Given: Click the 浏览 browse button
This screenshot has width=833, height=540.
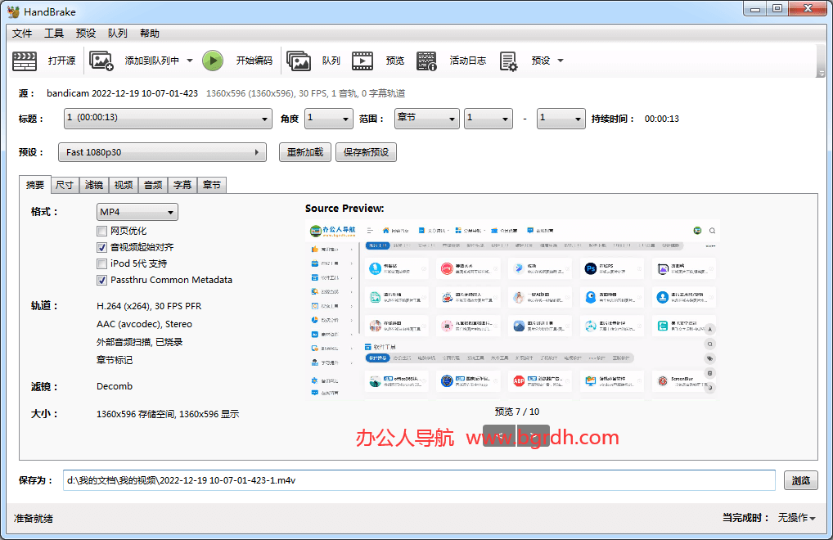Looking at the screenshot, I should coord(800,480).
